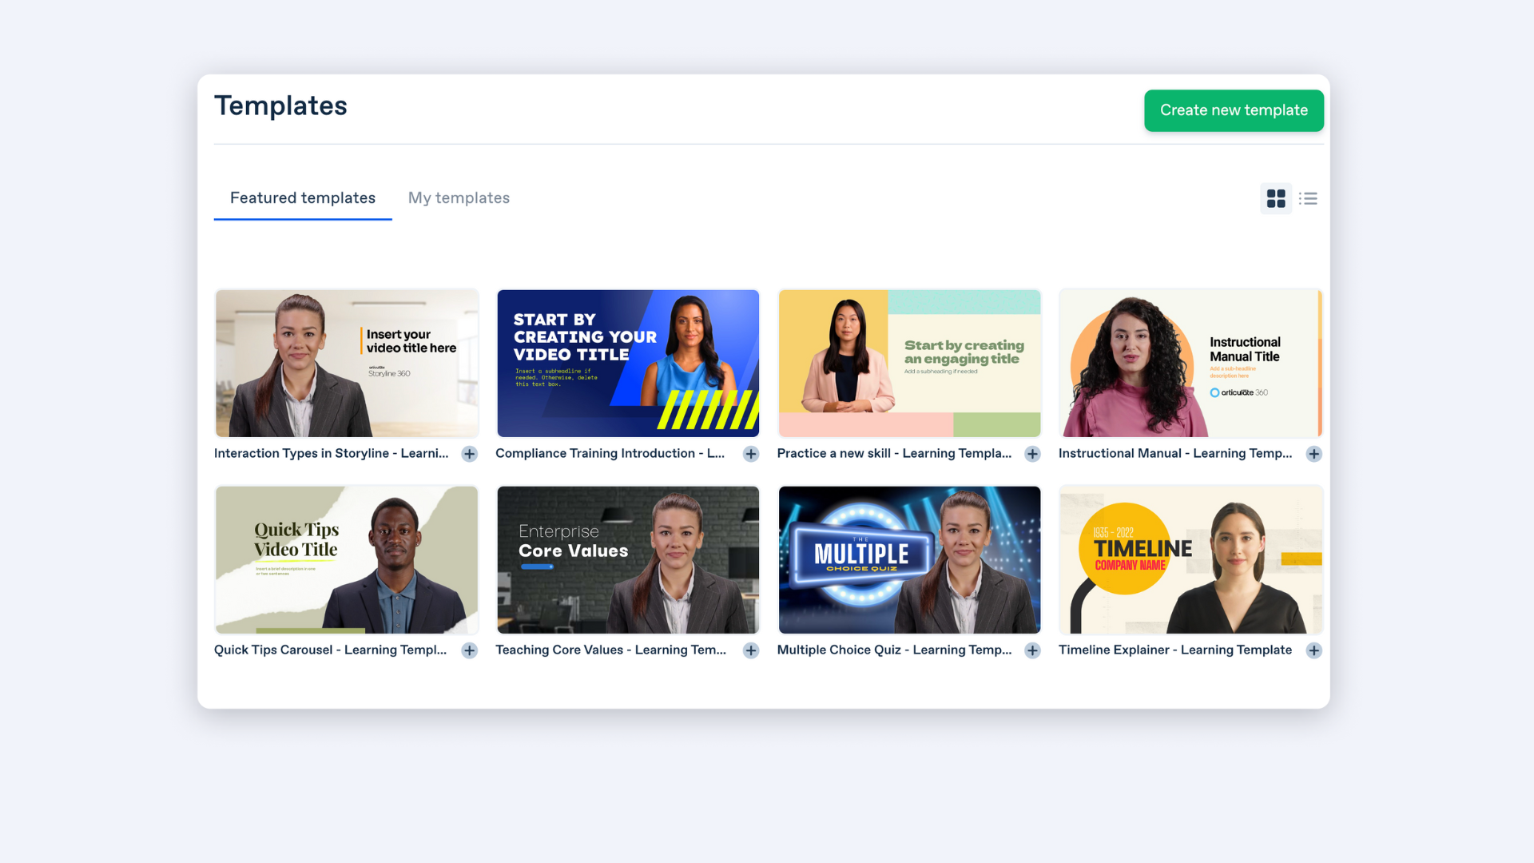This screenshot has height=863, width=1534.
Task: Add Teaching Core Values template
Action: pos(751,650)
